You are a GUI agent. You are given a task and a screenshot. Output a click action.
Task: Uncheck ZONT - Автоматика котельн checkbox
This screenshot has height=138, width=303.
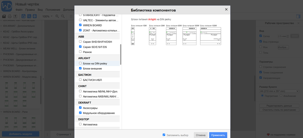click(80, 30)
